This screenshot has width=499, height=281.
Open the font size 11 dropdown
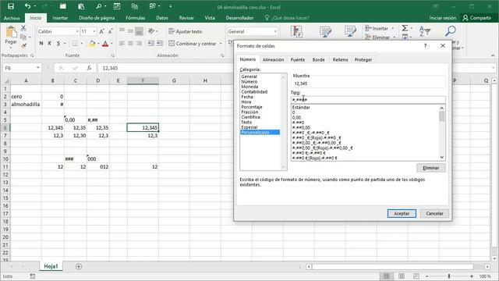point(94,31)
